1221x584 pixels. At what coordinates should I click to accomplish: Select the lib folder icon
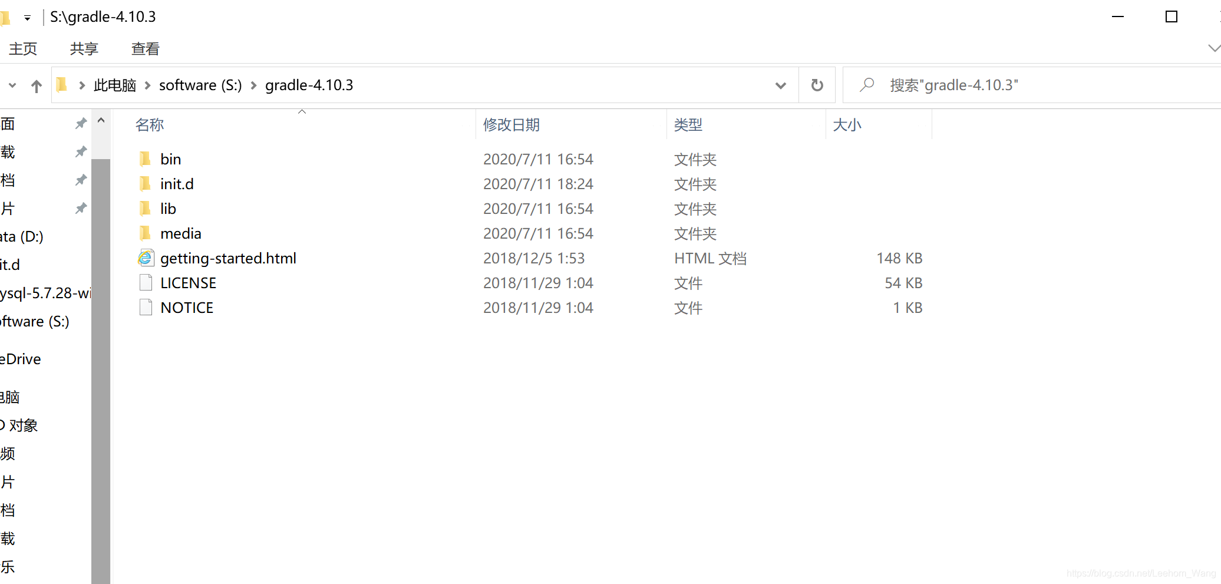145,209
